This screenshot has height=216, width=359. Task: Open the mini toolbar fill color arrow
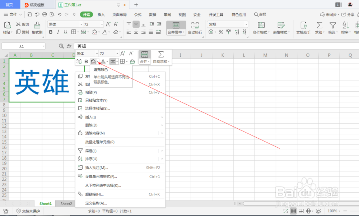tap(98, 61)
